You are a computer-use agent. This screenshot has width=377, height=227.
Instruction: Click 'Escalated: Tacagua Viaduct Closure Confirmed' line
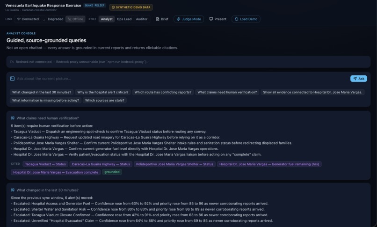pyautogui.click(x=139, y=215)
